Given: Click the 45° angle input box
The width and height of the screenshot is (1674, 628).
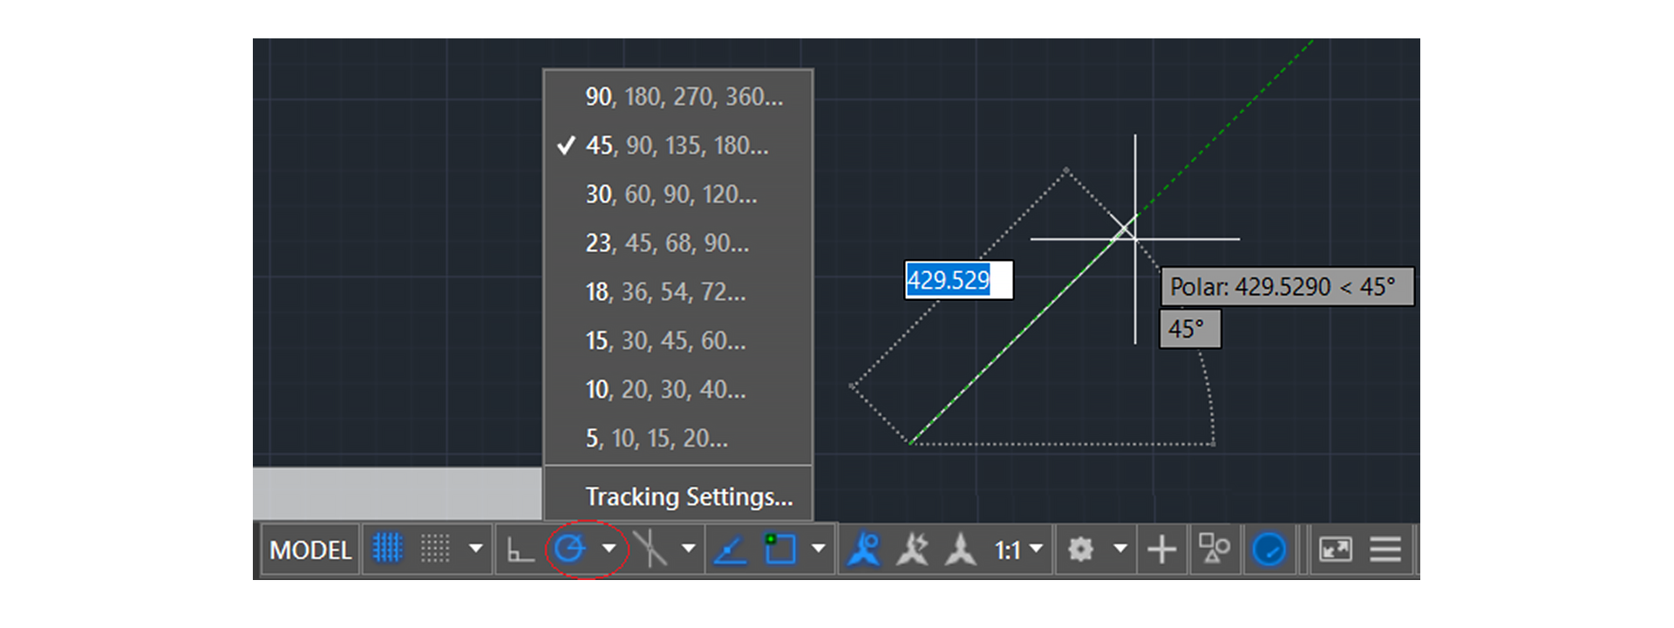Looking at the screenshot, I should pos(1190,329).
